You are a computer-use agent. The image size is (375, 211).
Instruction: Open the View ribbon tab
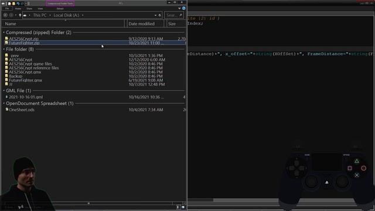pos(40,9)
